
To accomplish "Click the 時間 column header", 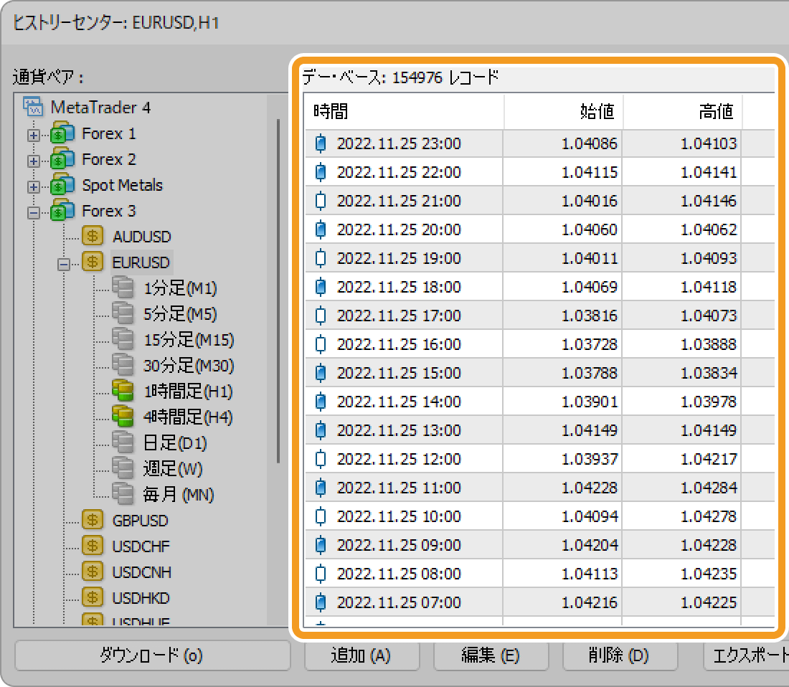I will (x=404, y=111).
